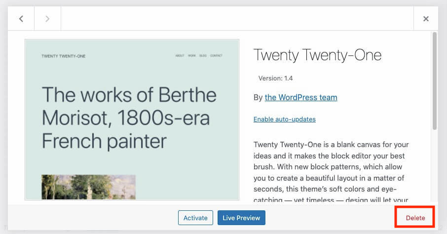447x234 pixels.
Task: Click the painting image in the preview
Action: 88,187
